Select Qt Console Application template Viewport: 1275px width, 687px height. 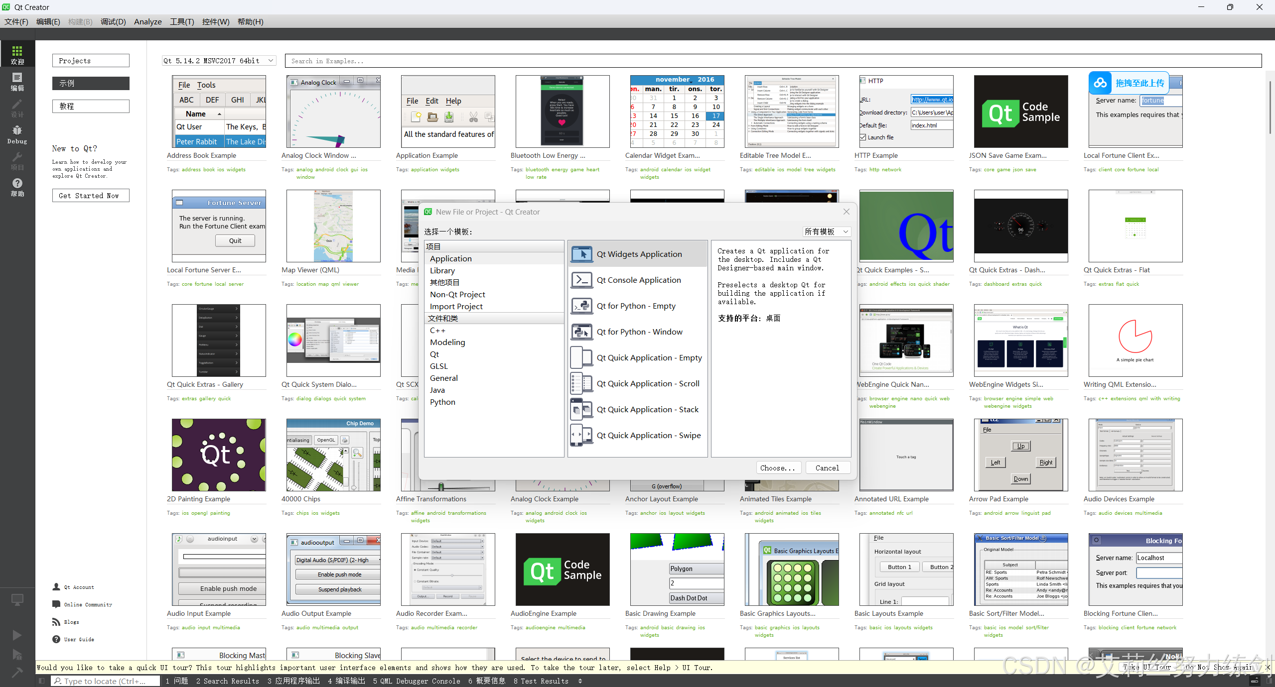click(x=638, y=280)
